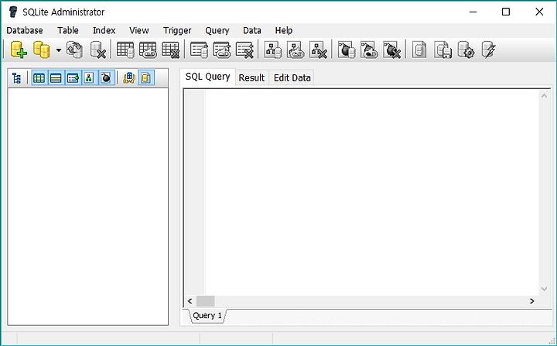
Task: Click the SQLite Administrator title bar icon
Action: (x=13, y=12)
